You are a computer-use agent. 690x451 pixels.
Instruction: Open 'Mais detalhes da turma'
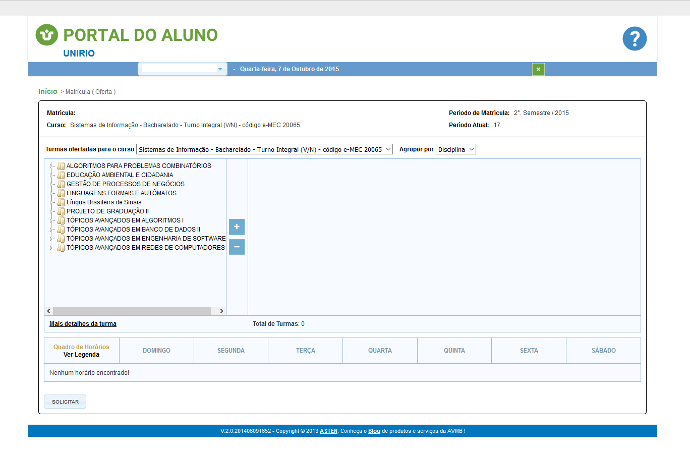point(82,323)
